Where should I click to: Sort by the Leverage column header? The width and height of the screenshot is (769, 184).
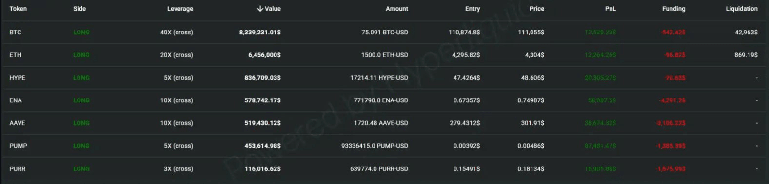click(180, 9)
